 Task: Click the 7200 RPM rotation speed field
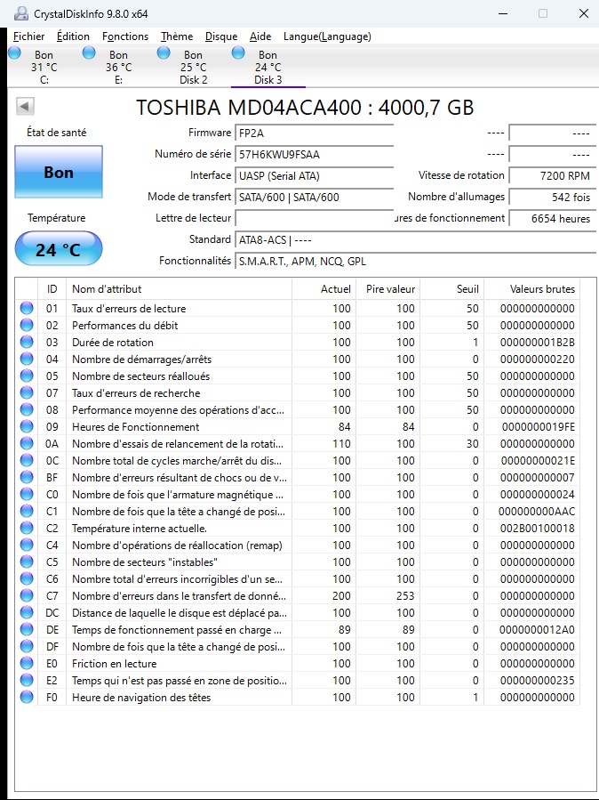pos(553,176)
